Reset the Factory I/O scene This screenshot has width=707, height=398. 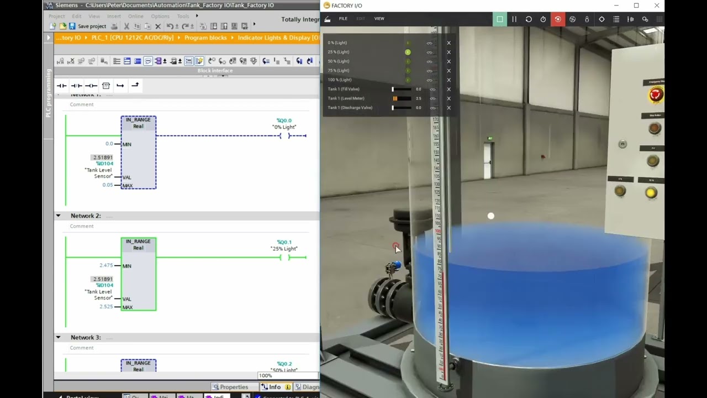point(529,19)
